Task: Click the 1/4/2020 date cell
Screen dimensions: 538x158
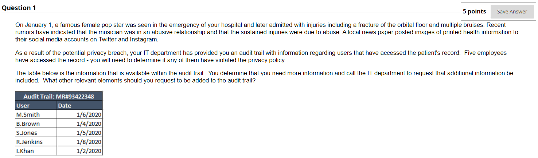Action: click(x=80, y=123)
